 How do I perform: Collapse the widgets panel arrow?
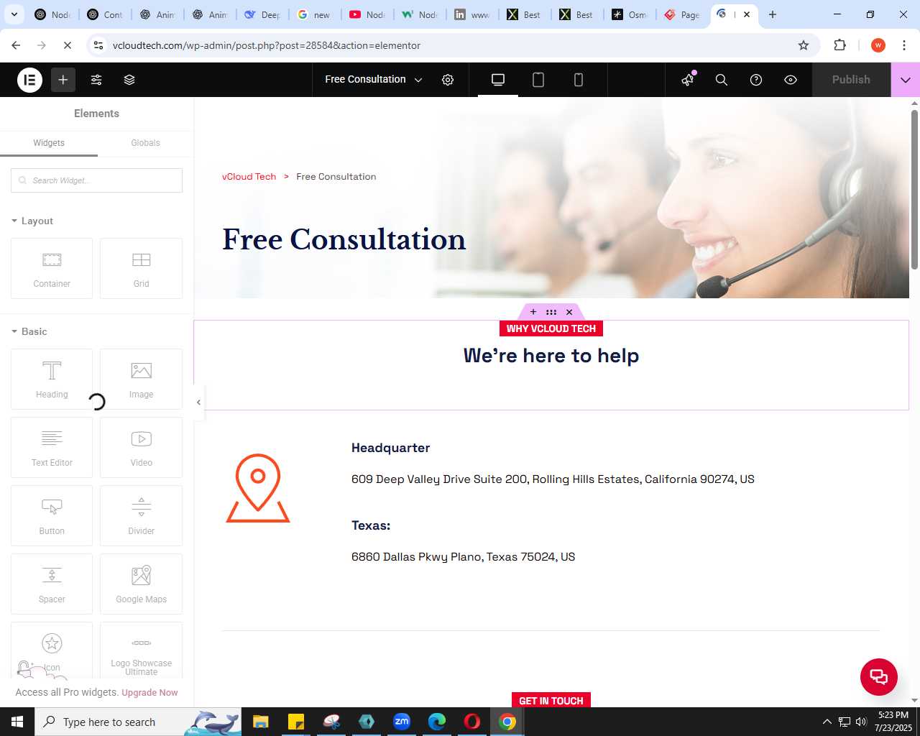point(199,402)
